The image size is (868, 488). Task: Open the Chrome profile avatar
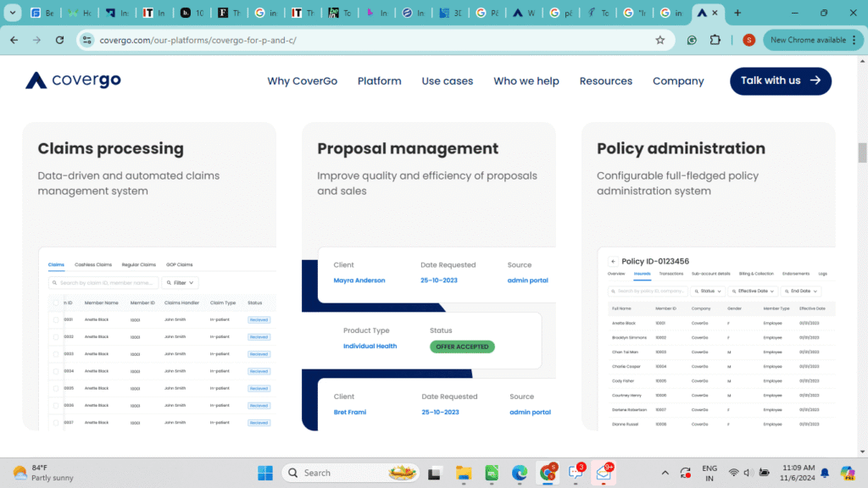[748, 40]
